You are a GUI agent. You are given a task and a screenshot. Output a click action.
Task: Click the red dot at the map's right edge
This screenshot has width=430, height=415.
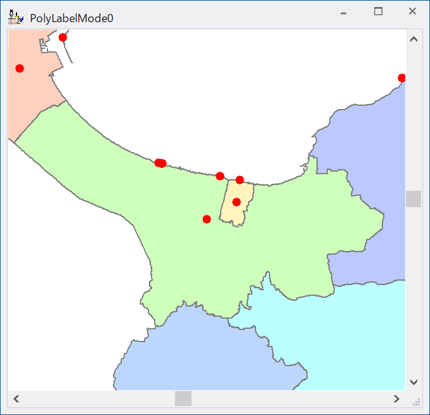(x=401, y=78)
